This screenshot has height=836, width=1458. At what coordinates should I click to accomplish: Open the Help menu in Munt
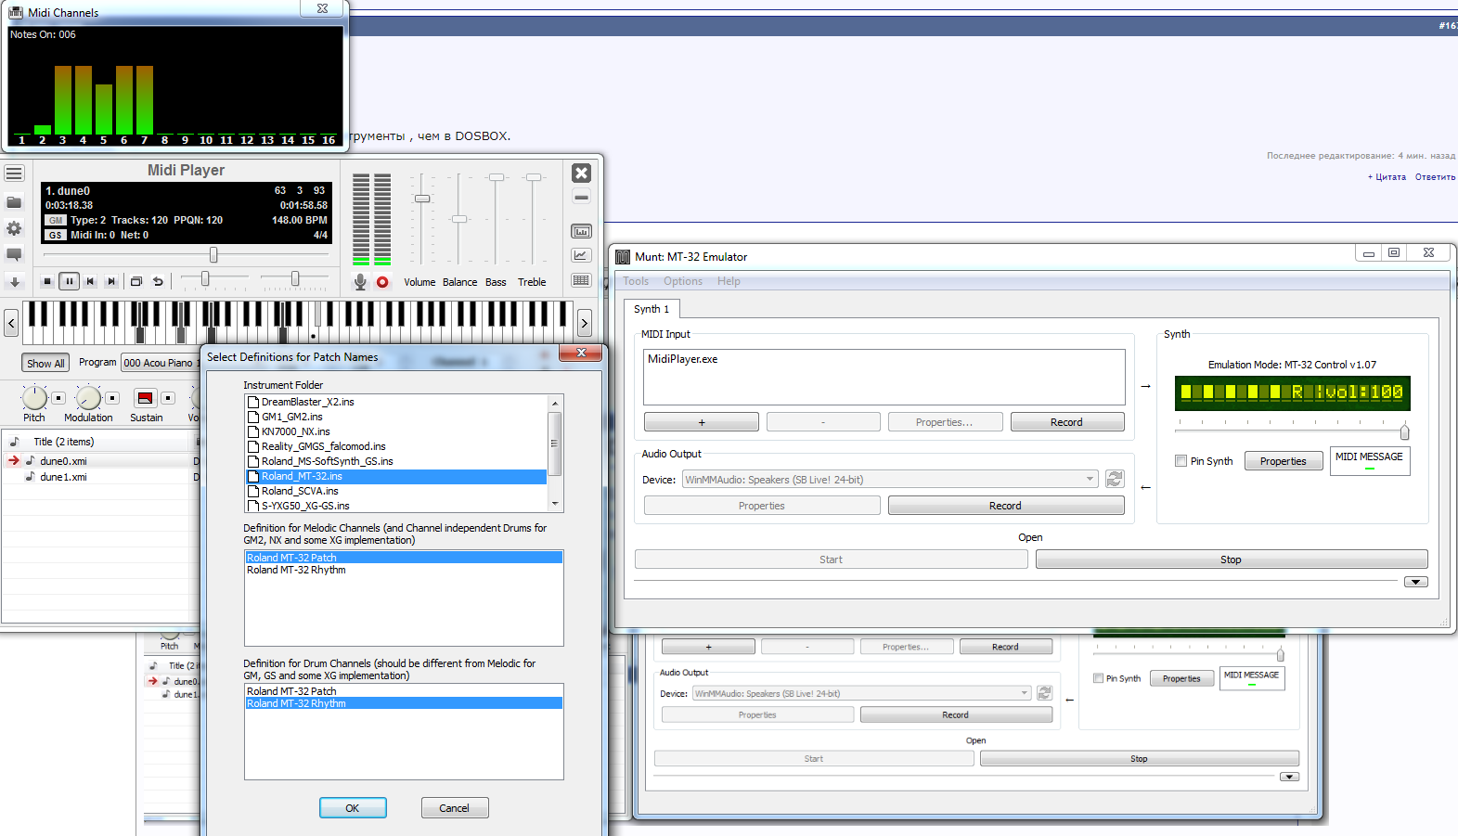coord(729,281)
